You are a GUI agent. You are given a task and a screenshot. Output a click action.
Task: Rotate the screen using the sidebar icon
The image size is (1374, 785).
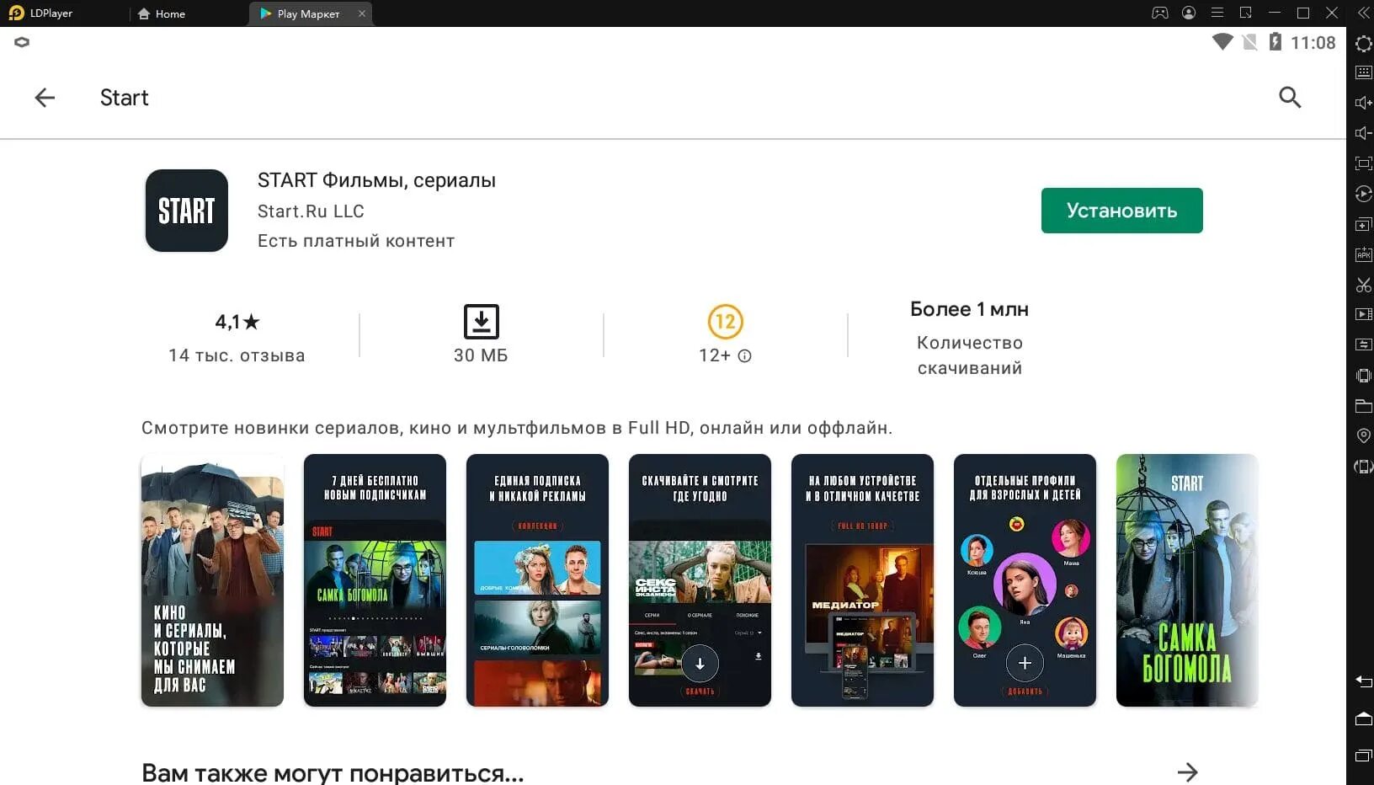(x=1363, y=466)
